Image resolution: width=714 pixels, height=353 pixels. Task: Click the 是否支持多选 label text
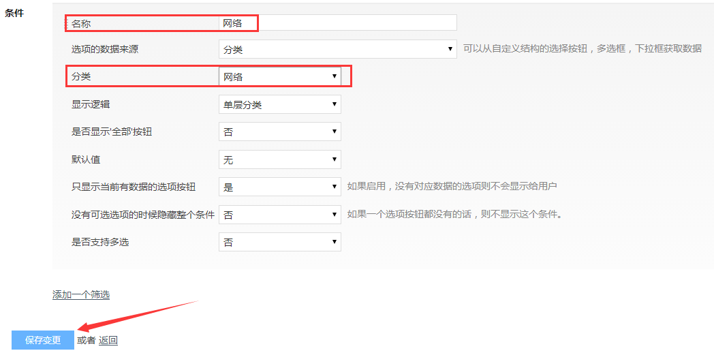[100, 242]
